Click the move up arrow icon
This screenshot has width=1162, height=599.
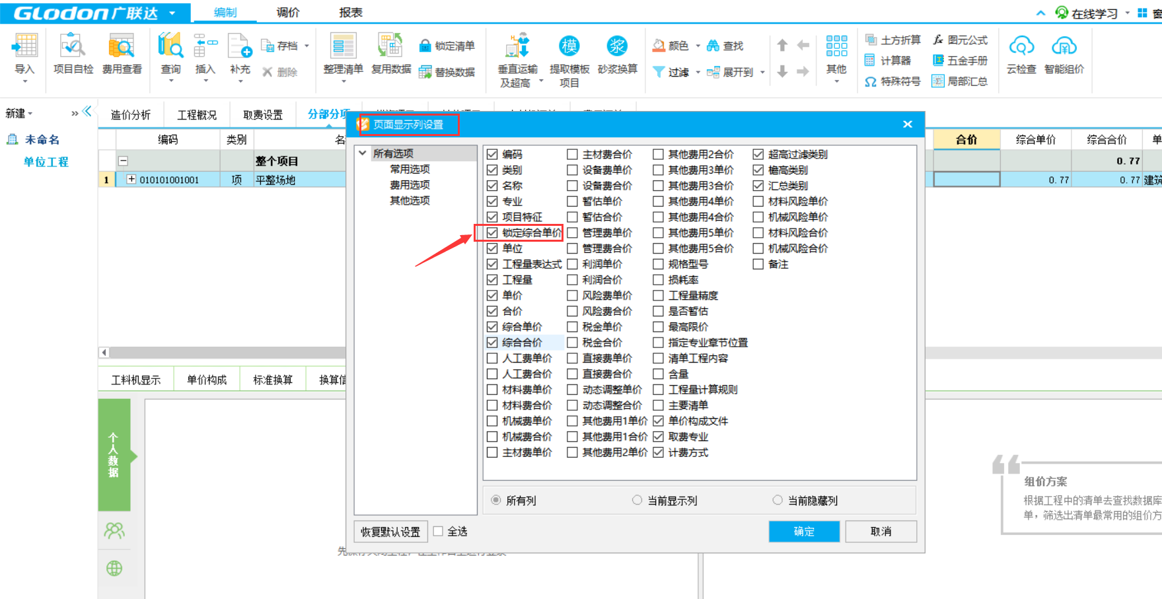tap(782, 45)
